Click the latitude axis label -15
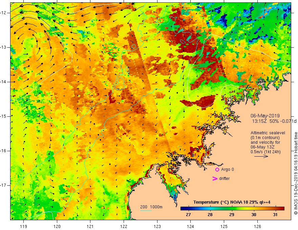The height and width of the screenshot is (230, 298). (4, 116)
